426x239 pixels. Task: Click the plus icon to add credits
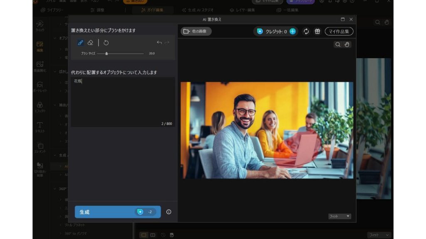point(292,32)
